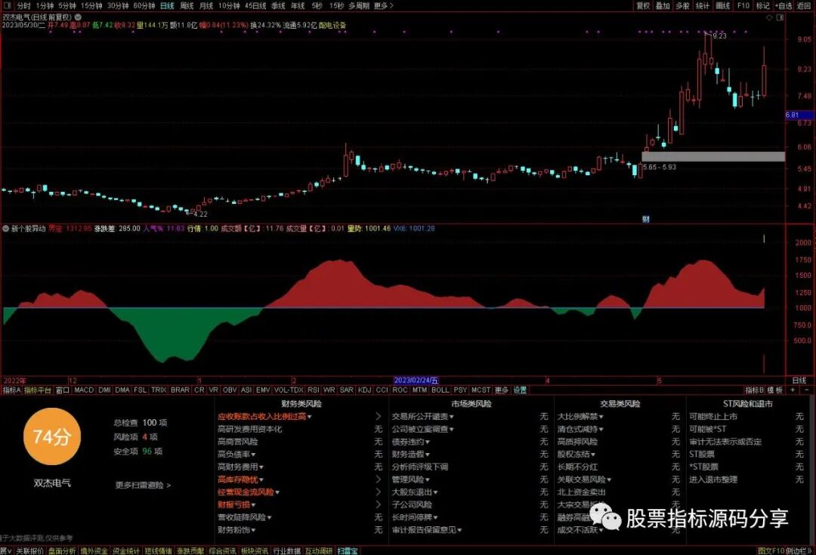
Task: Click the 高电设备 industry label
Action: [332, 25]
